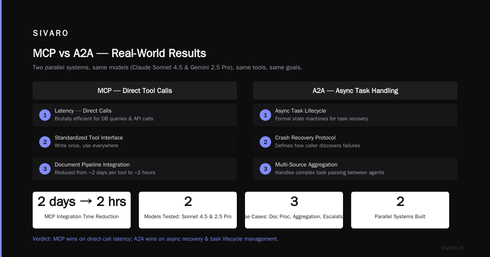Image resolution: width=490 pixels, height=257 pixels.
Task: Click the 'MCP — Direct Tool Calls' column header
Action: click(135, 91)
